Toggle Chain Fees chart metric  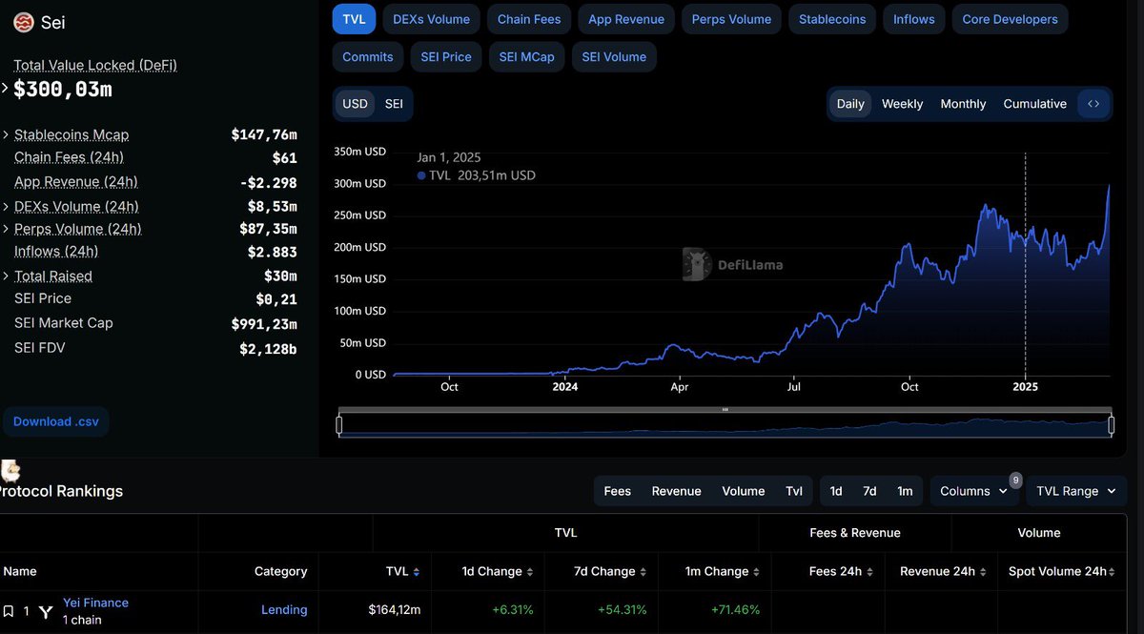point(529,19)
